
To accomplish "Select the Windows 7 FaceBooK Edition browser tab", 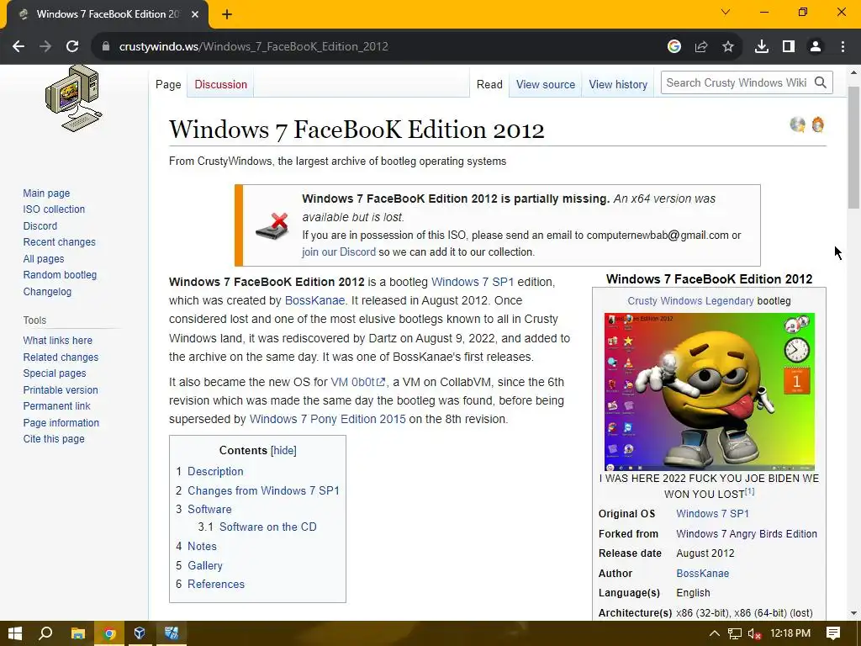I will tap(107, 14).
